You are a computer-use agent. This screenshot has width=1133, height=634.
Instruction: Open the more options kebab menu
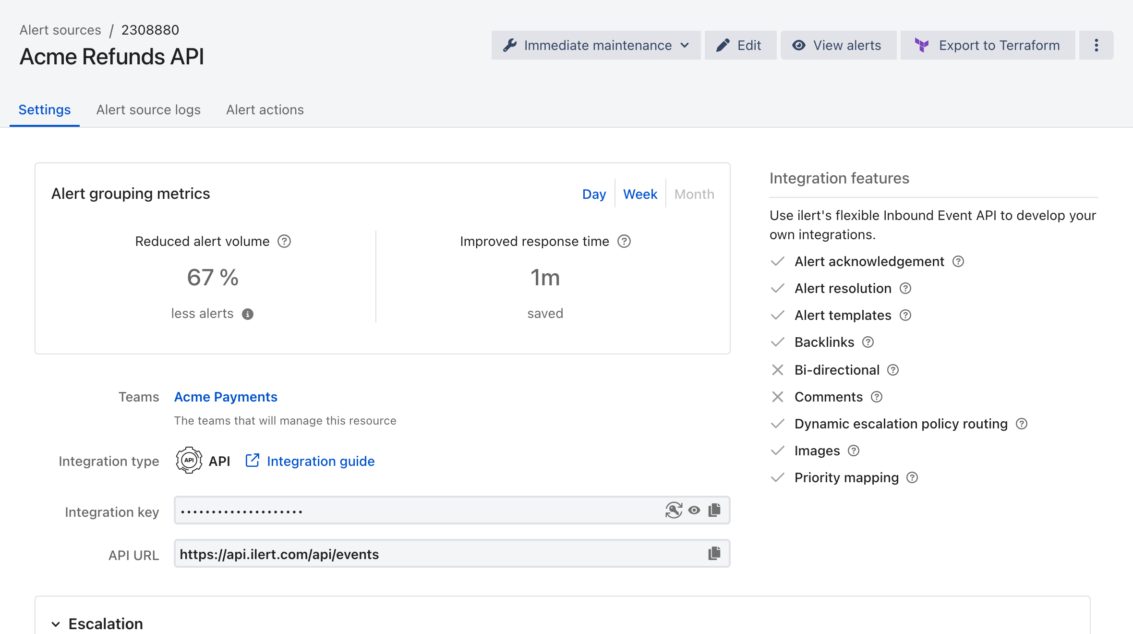[1096, 45]
